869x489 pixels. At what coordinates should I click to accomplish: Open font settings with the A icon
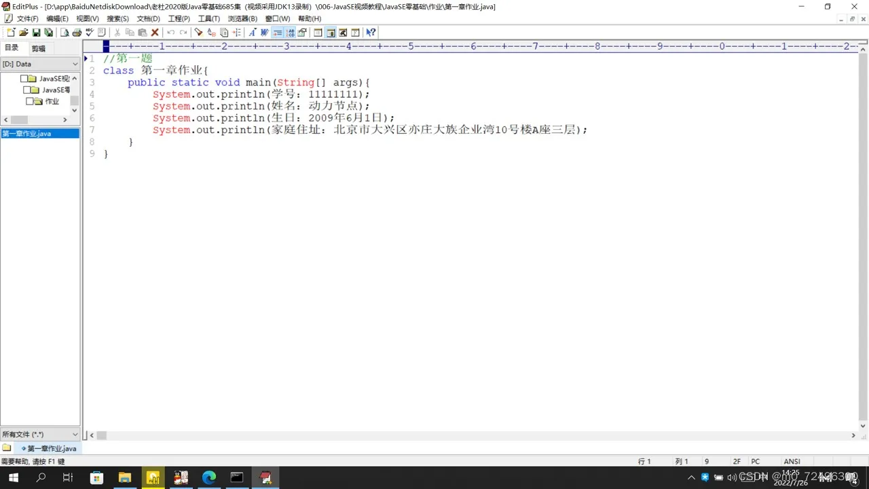pos(253,32)
